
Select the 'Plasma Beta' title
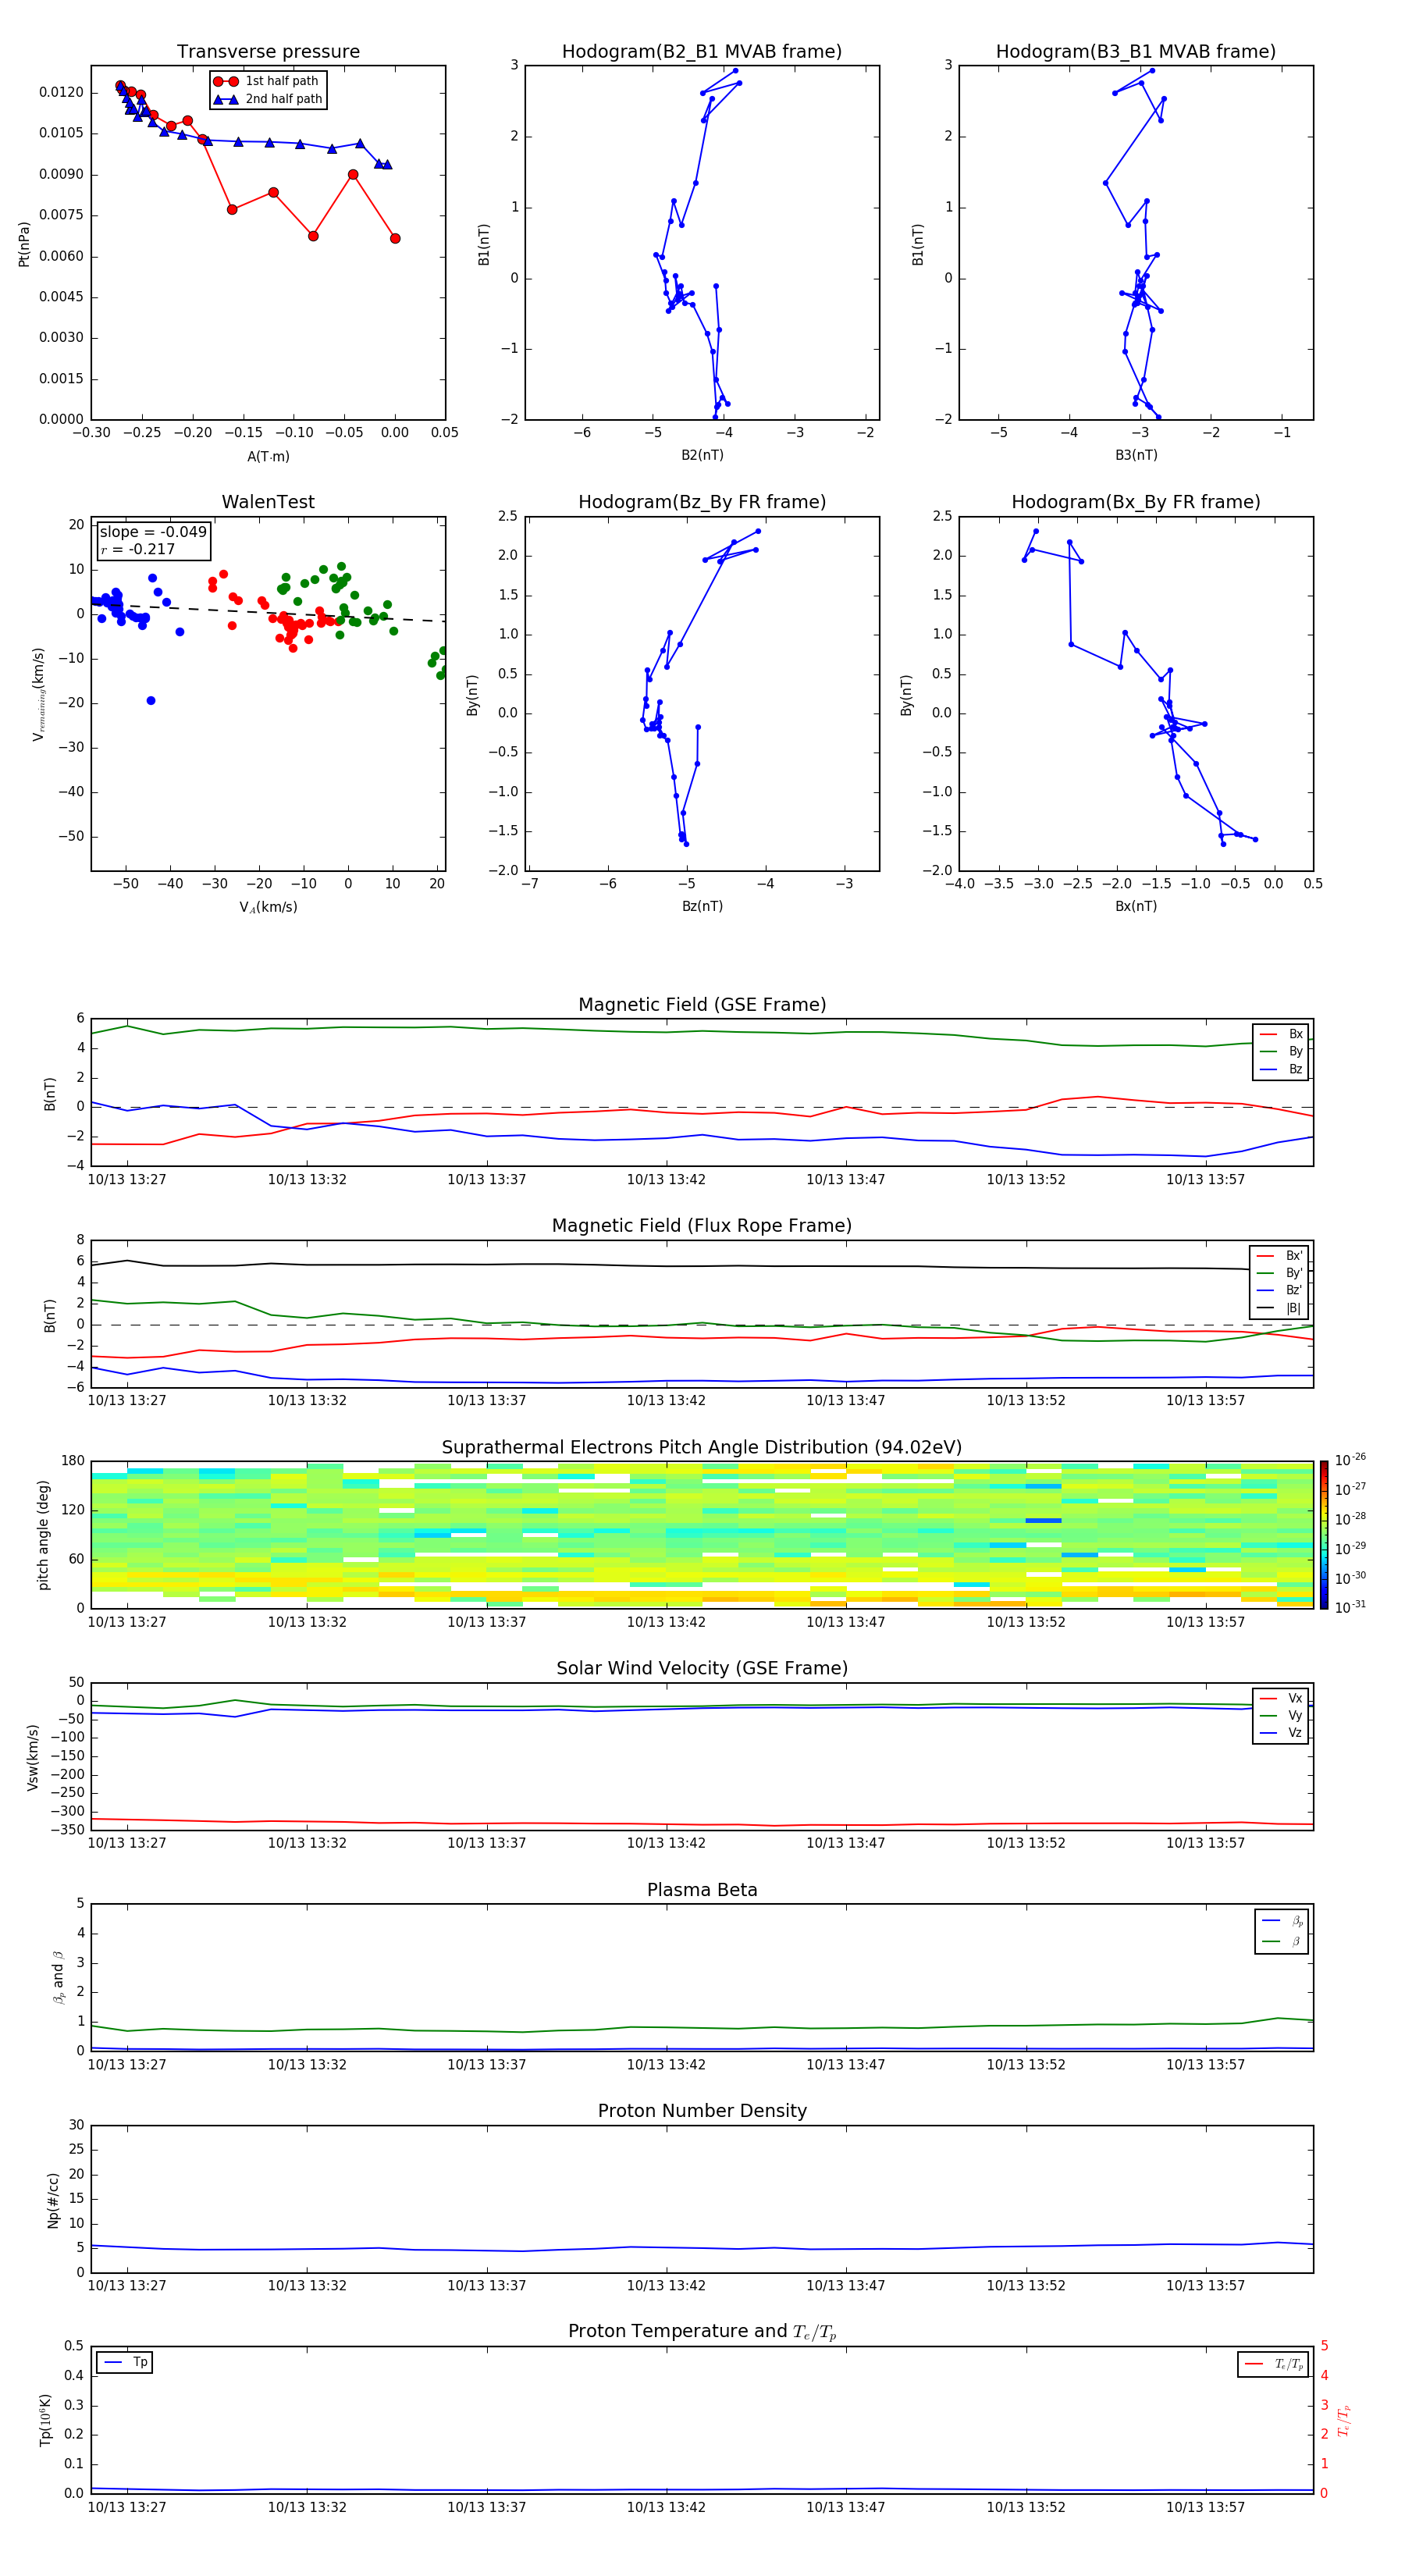(702, 1890)
